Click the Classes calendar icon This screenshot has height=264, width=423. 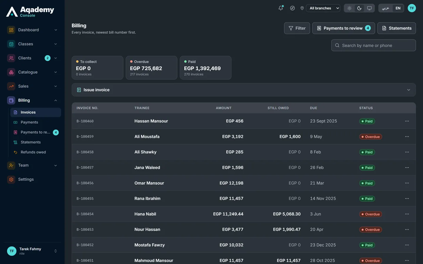(x=11, y=44)
